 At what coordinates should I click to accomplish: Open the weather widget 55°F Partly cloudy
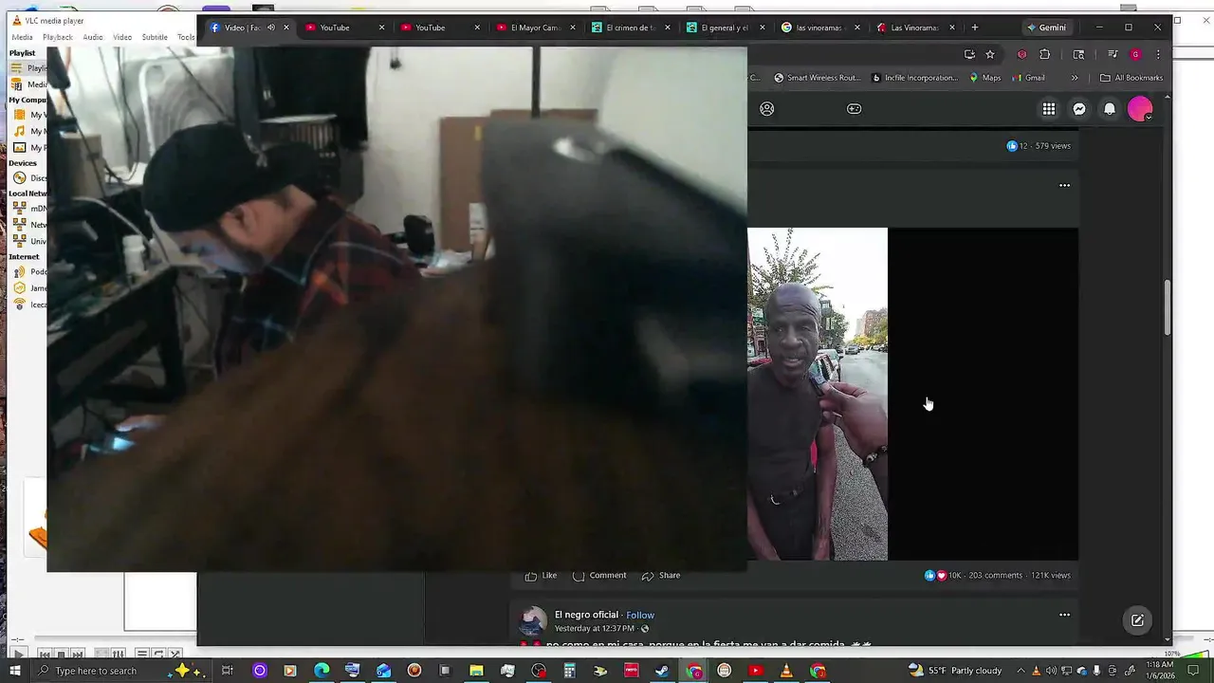[955, 671]
